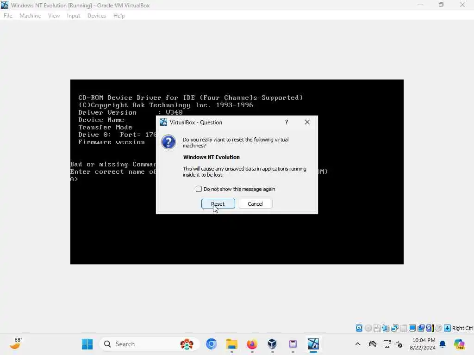Open the Help menu
Viewport: 474px width, 355px height.
click(119, 16)
